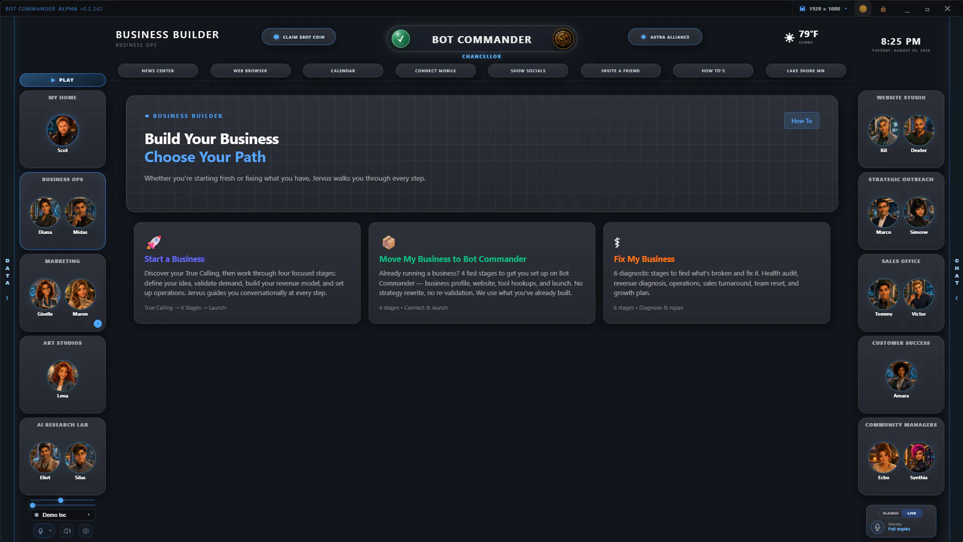Select Kit's avatar in Website Studio

coord(884,130)
